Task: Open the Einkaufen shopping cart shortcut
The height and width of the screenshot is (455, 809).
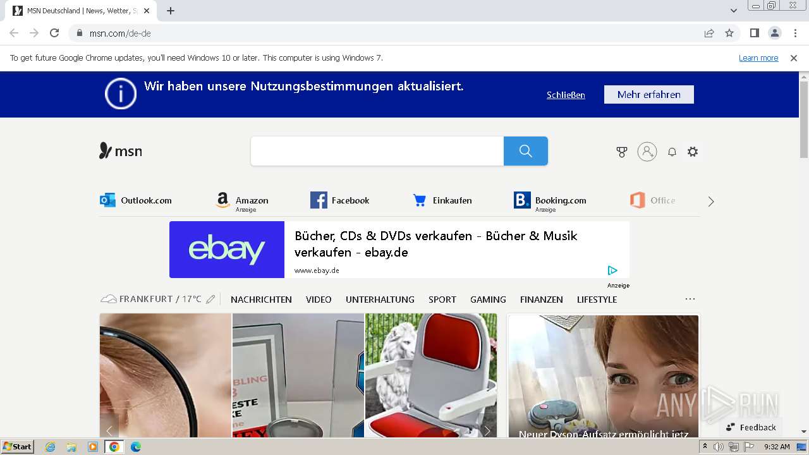Action: [442, 200]
